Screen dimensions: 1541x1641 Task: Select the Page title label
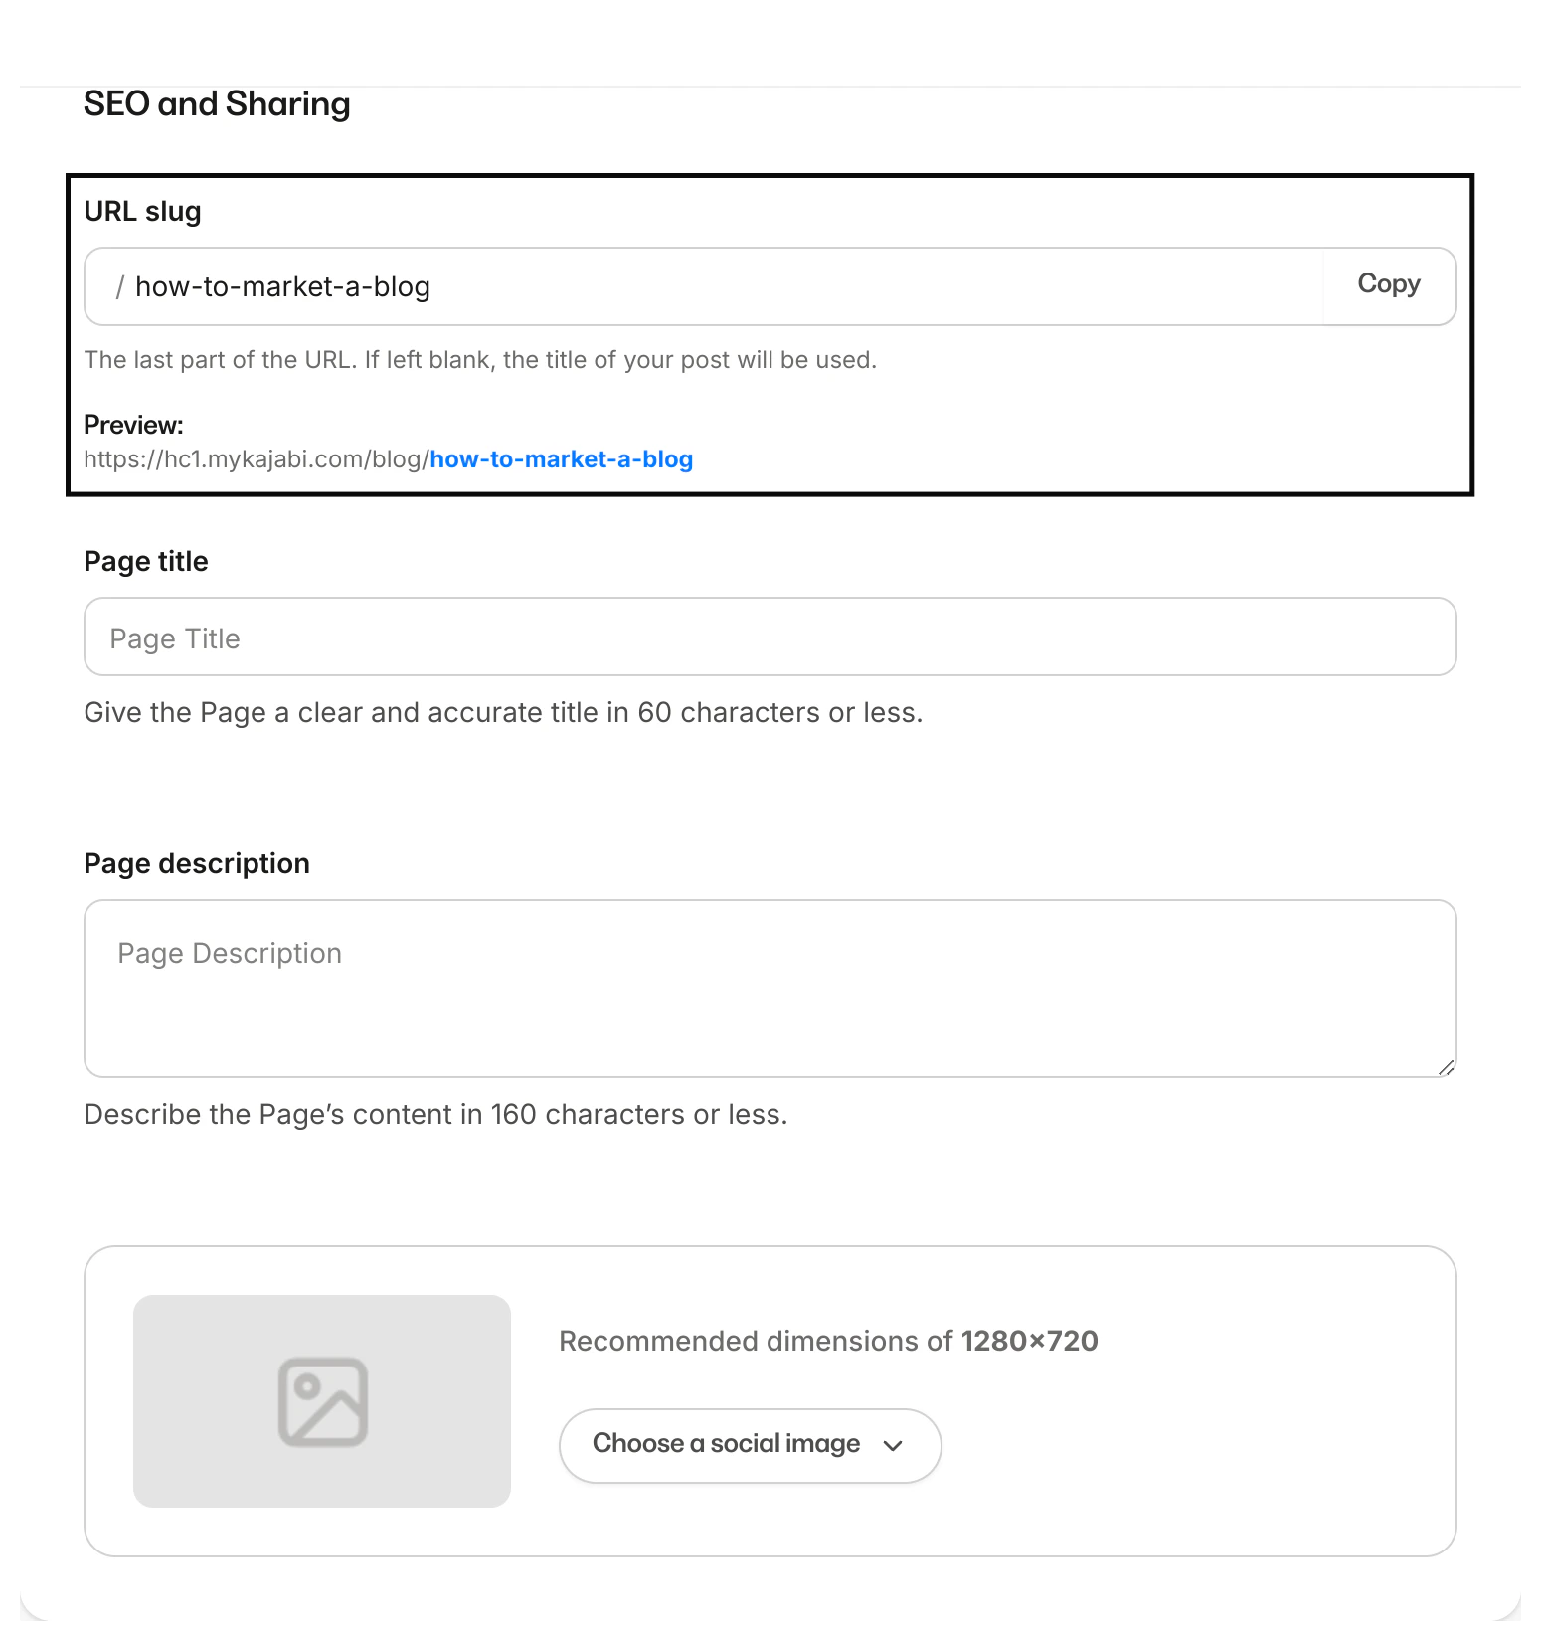click(146, 562)
